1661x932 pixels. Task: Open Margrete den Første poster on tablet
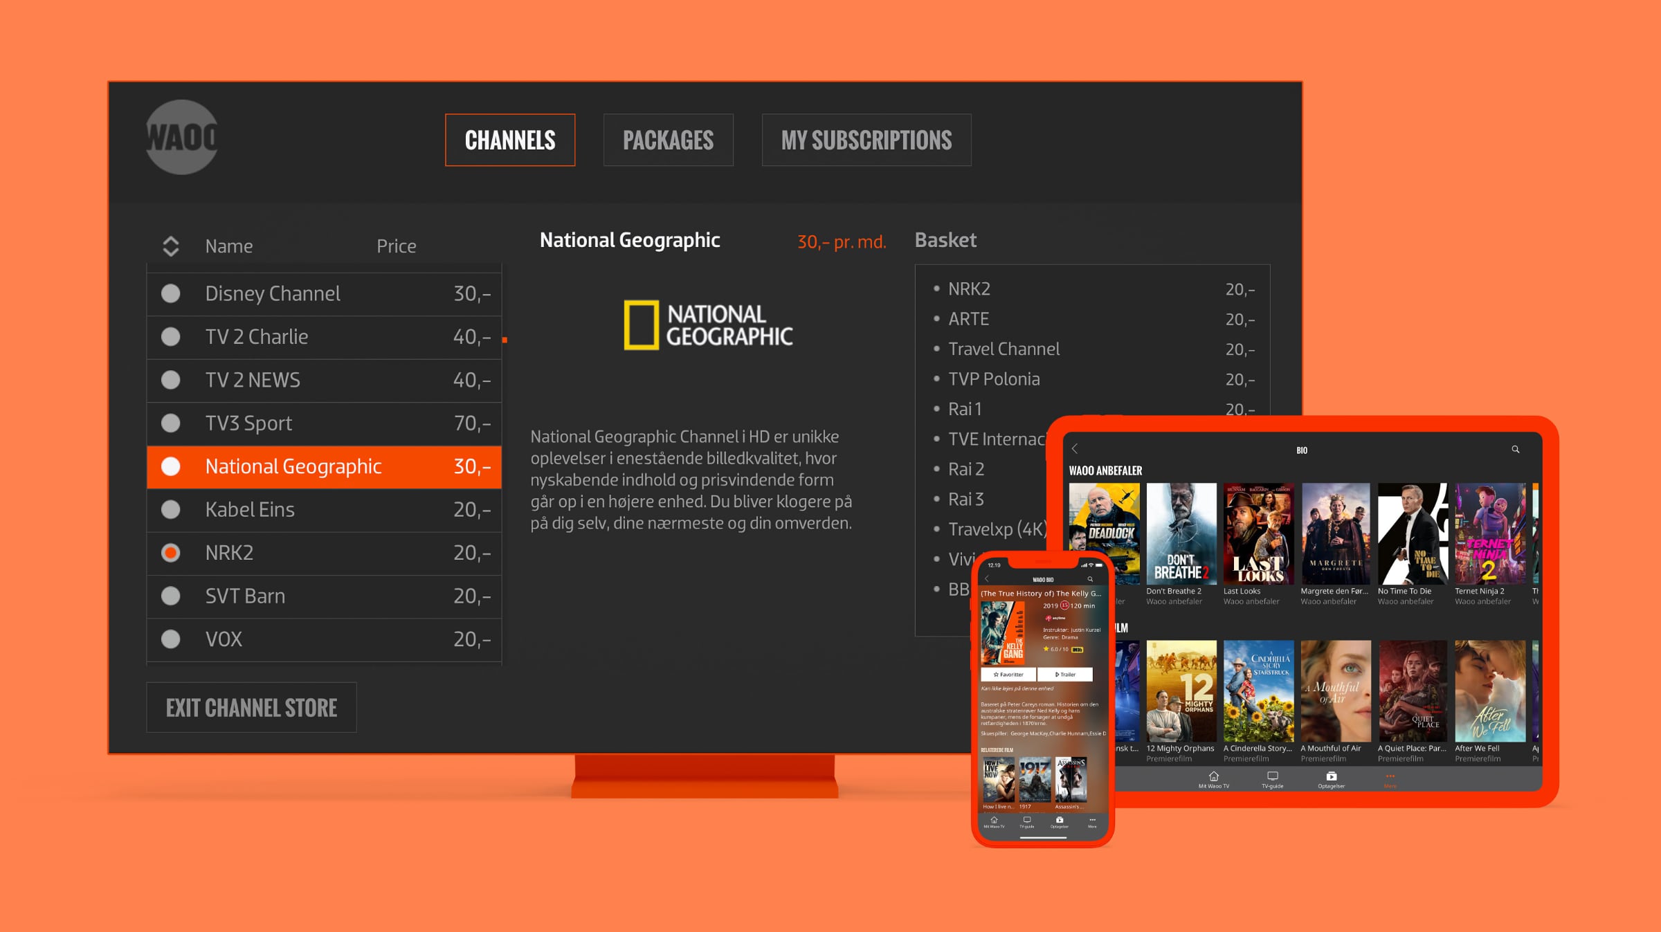pos(1336,533)
